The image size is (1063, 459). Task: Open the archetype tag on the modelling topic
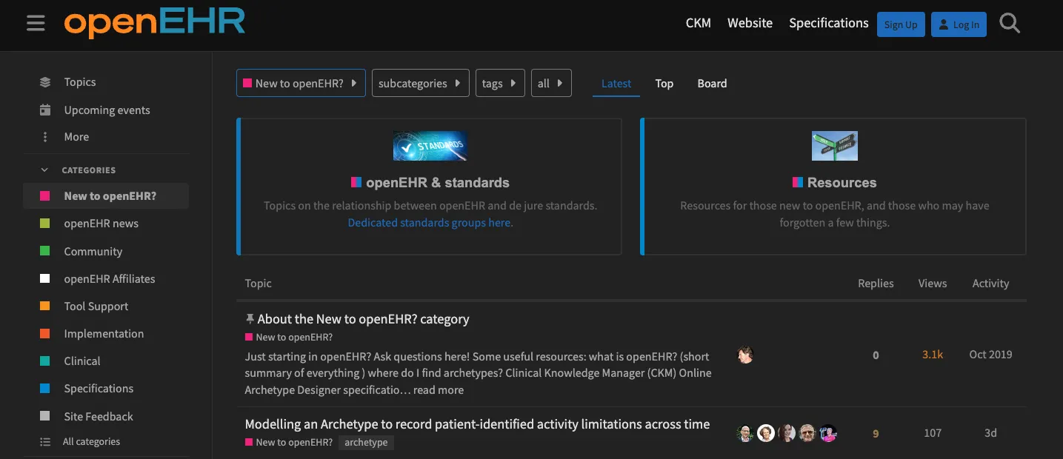tap(365, 442)
